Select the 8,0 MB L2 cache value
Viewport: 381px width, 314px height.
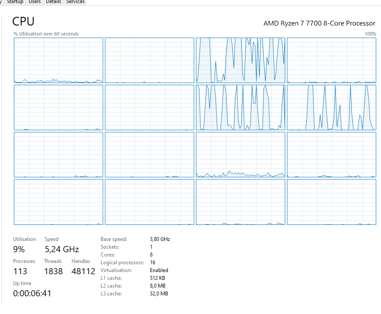[158, 285]
